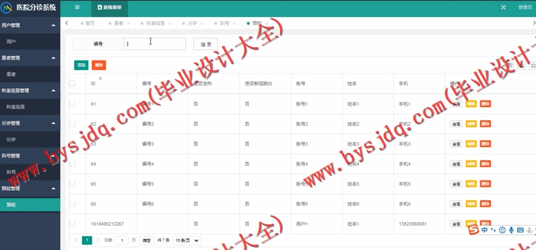Open the 15条/页 page size dropdown
Viewport: 536px width, 250px height.
[187, 241]
